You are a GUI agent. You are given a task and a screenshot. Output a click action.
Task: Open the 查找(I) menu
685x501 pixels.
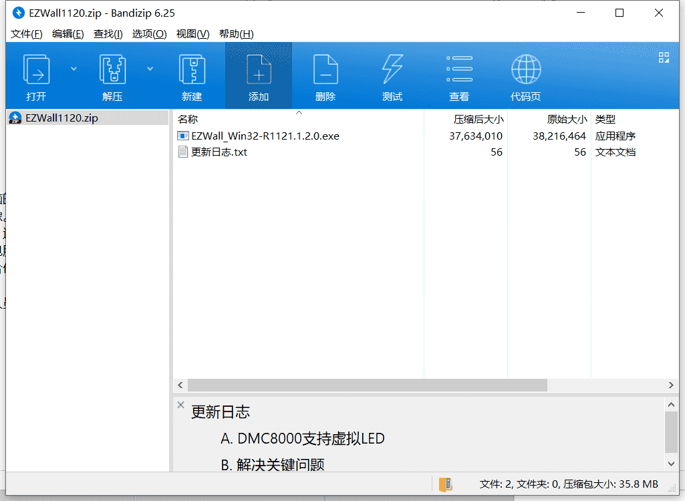click(108, 33)
